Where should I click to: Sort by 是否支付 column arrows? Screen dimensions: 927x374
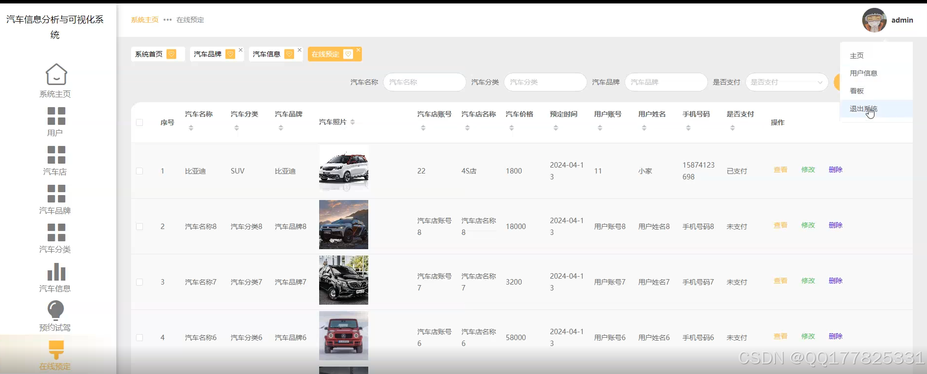click(733, 128)
